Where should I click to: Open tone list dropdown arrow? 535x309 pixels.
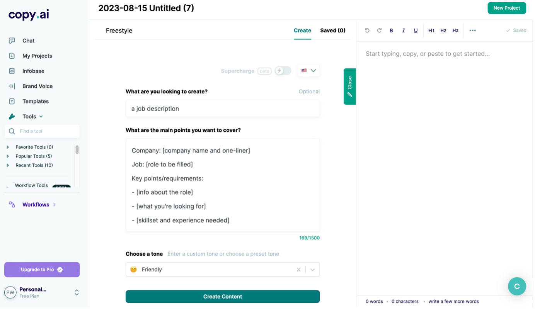pyautogui.click(x=313, y=270)
